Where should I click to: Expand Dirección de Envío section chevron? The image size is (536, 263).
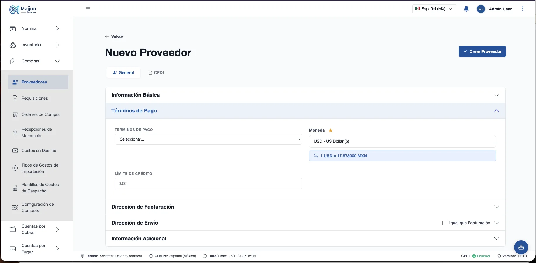pyautogui.click(x=497, y=223)
